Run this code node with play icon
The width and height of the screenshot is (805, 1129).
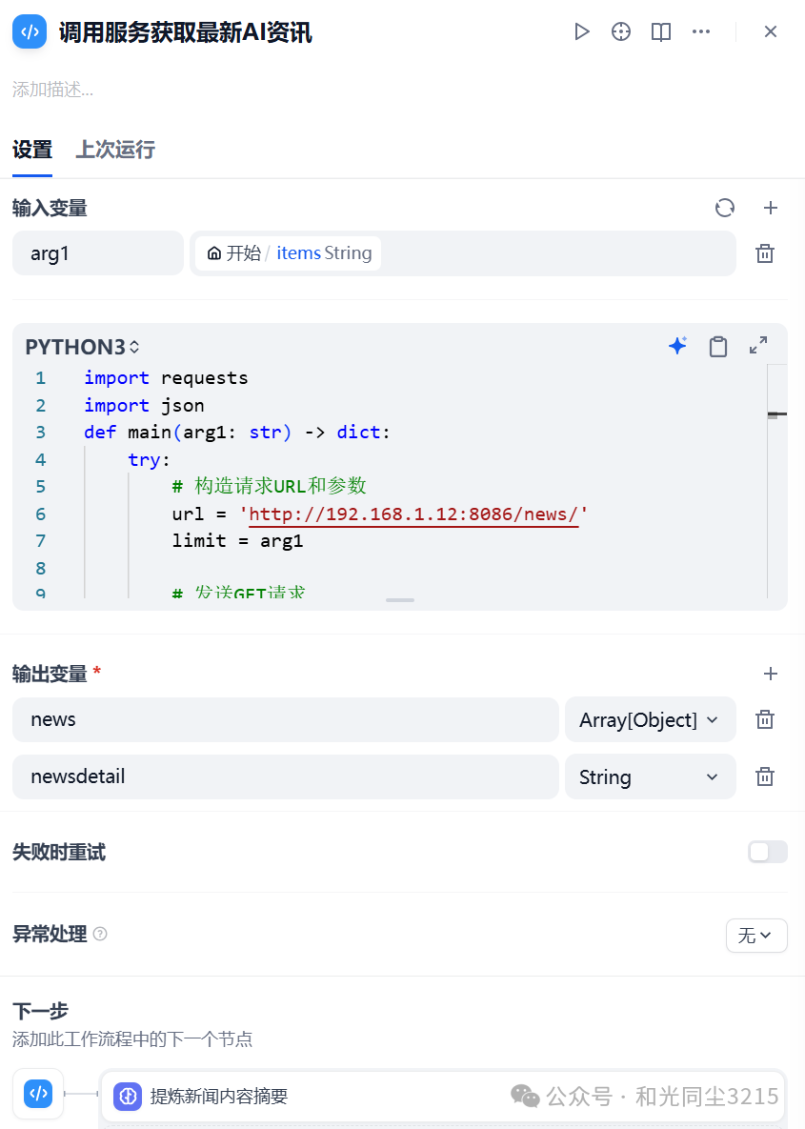coord(582,31)
